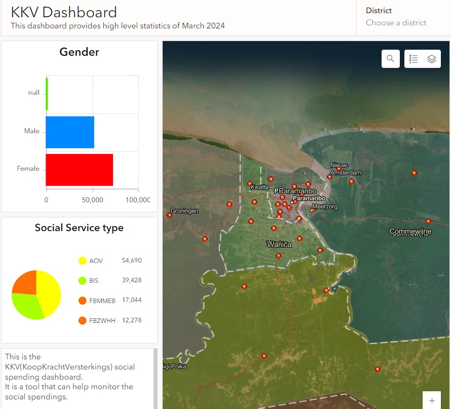Select the red Female bar
The image size is (451, 409).
[79, 169]
